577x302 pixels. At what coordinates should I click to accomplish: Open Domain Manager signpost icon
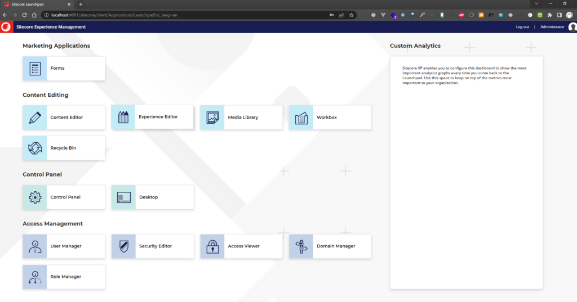(301, 246)
